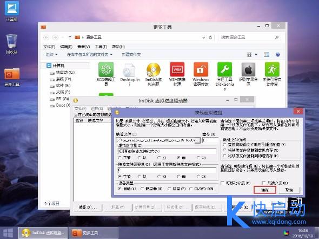Click the 映像文件偏移量 offset input field

point(167,170)
